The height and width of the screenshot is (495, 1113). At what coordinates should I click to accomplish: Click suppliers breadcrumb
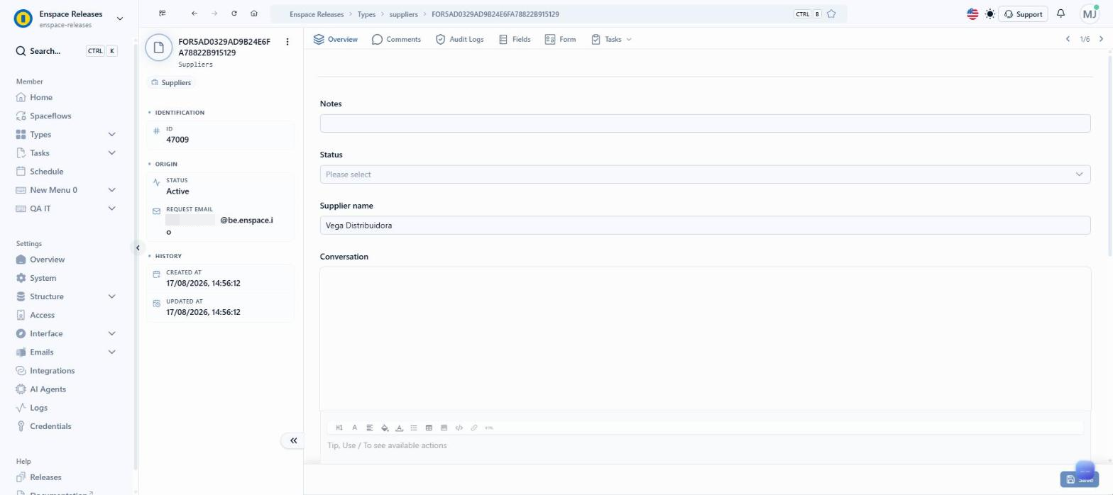coord(404,14)
